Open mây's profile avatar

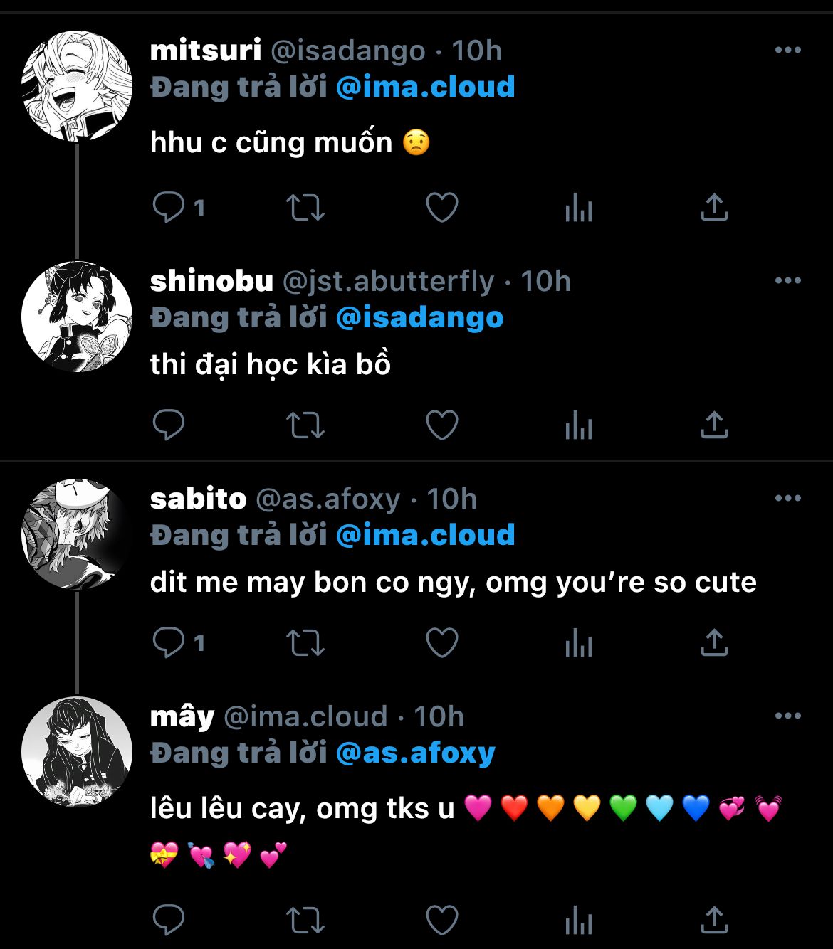(77, 751)
